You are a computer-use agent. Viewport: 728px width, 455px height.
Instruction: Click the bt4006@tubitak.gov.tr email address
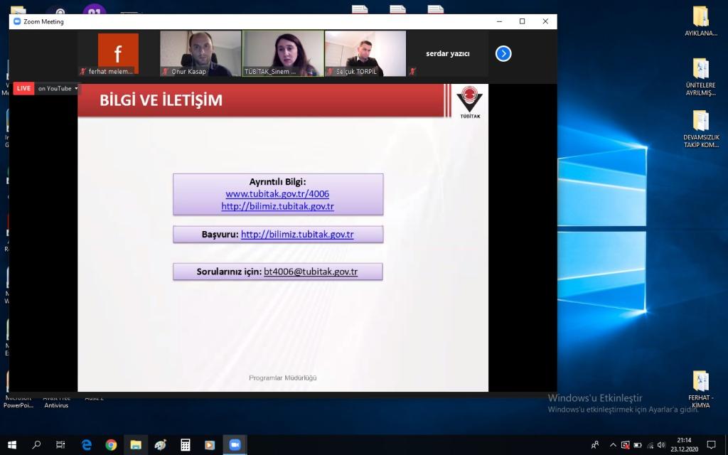pyautogui.click(x=311, y=272)
